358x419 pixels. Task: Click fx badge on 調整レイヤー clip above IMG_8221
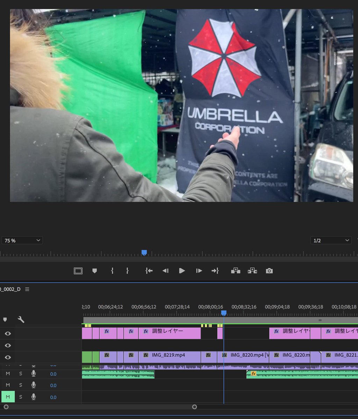pos(328,331)
